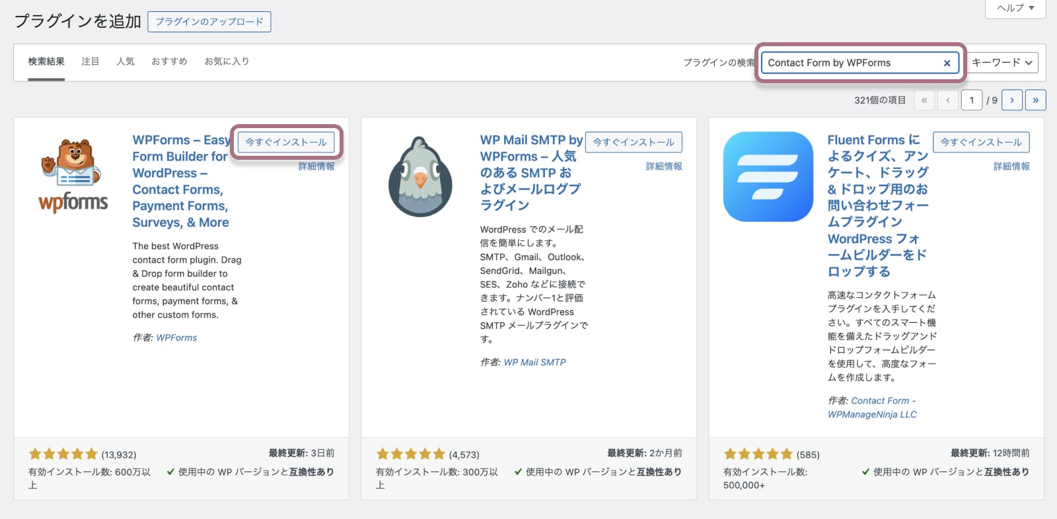Click the 321個の項目 item count text

880,100
